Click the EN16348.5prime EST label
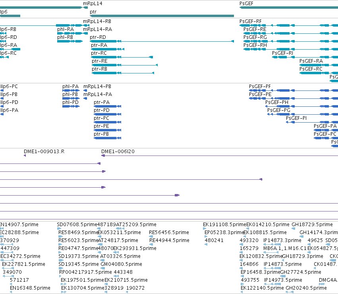This screenshot has width=338, height=294. point(30,288)
